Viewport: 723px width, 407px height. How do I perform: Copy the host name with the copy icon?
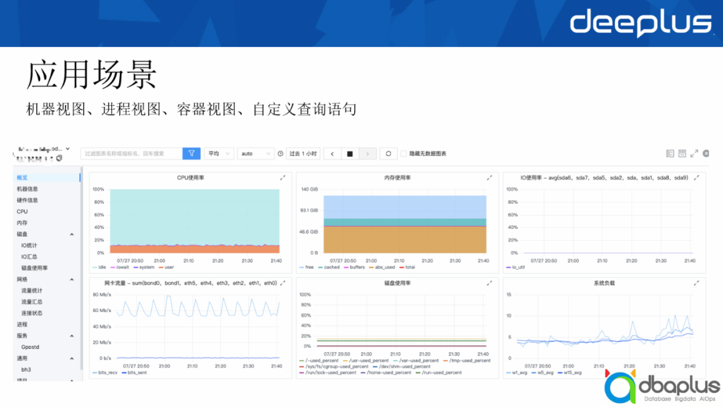pyautogui.click(x=59, y=159)
